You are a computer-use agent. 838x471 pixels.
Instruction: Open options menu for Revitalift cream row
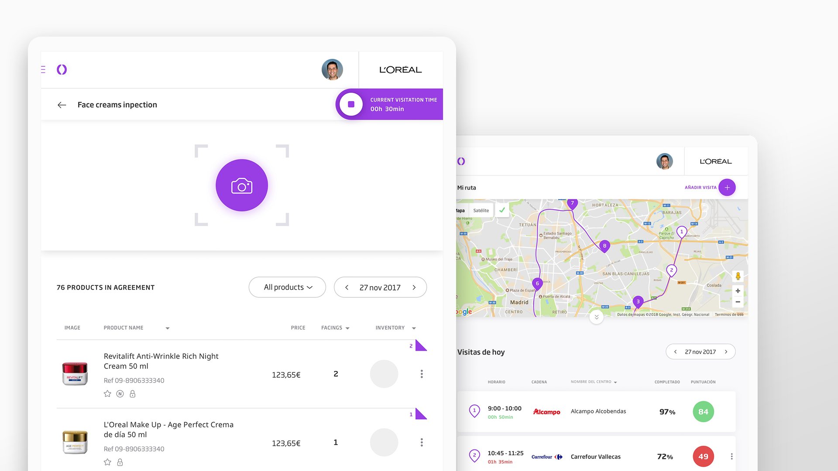pos(422,374)
